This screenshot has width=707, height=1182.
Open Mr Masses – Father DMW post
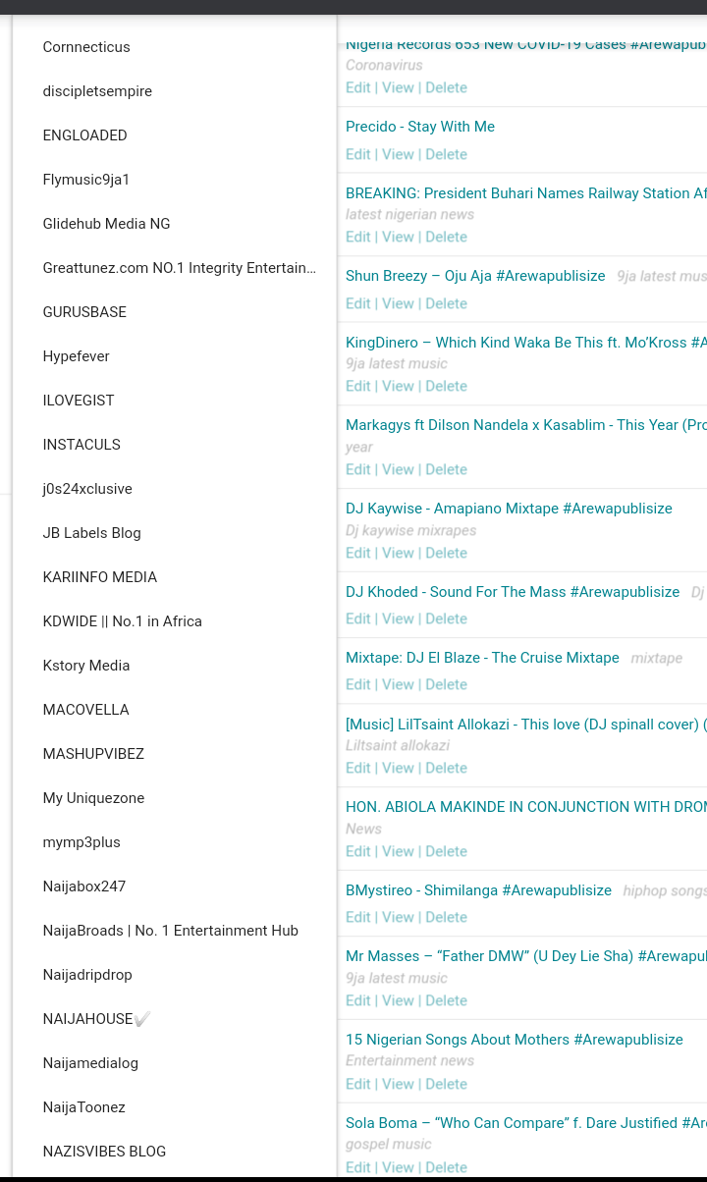pos(526,956)
